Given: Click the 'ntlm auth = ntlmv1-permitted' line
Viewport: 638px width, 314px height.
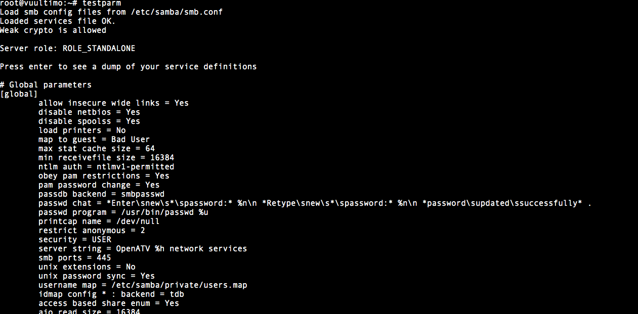Looking at the screenshot, I should (106, 167).
